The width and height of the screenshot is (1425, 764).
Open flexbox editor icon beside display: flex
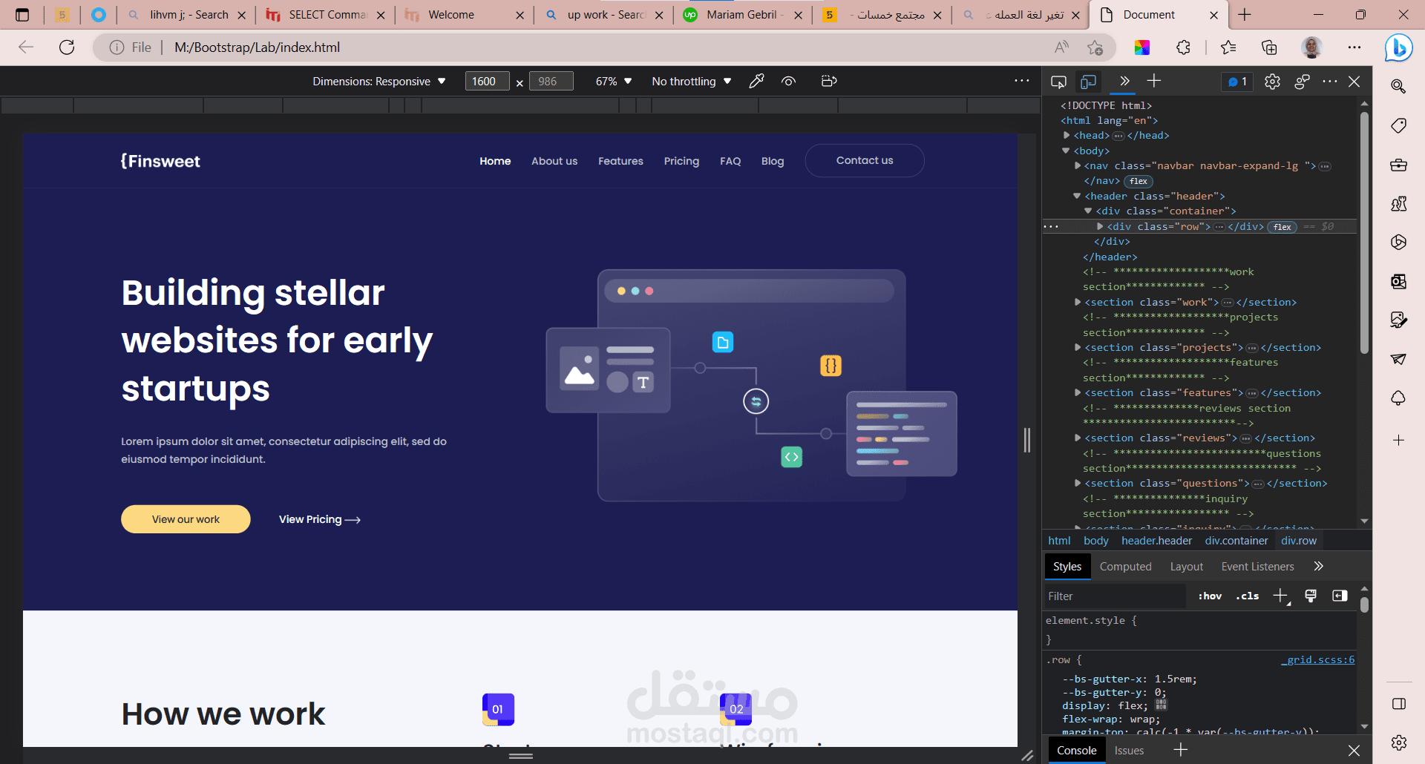coord(1162,705)
